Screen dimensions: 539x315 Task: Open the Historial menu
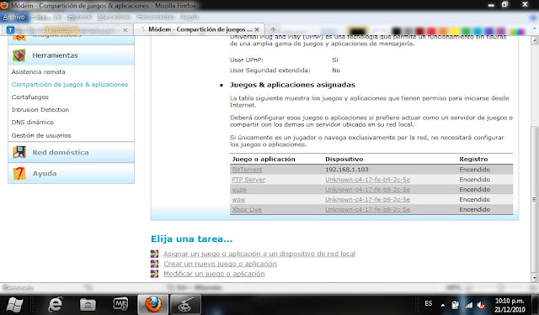pyautogui.click(x=80, y=17)
